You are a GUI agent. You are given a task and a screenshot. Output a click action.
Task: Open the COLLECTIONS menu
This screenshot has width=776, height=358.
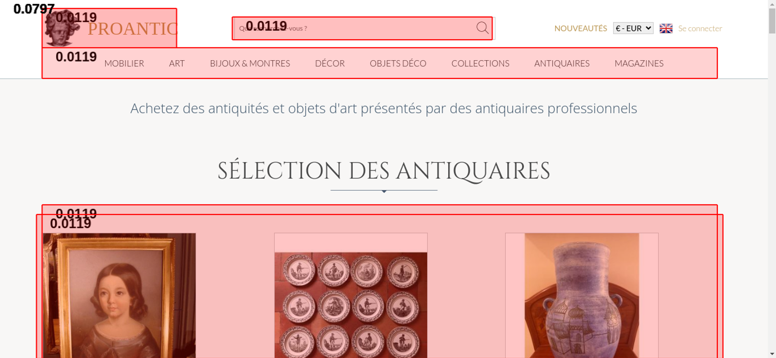click(x=480, y=63)
